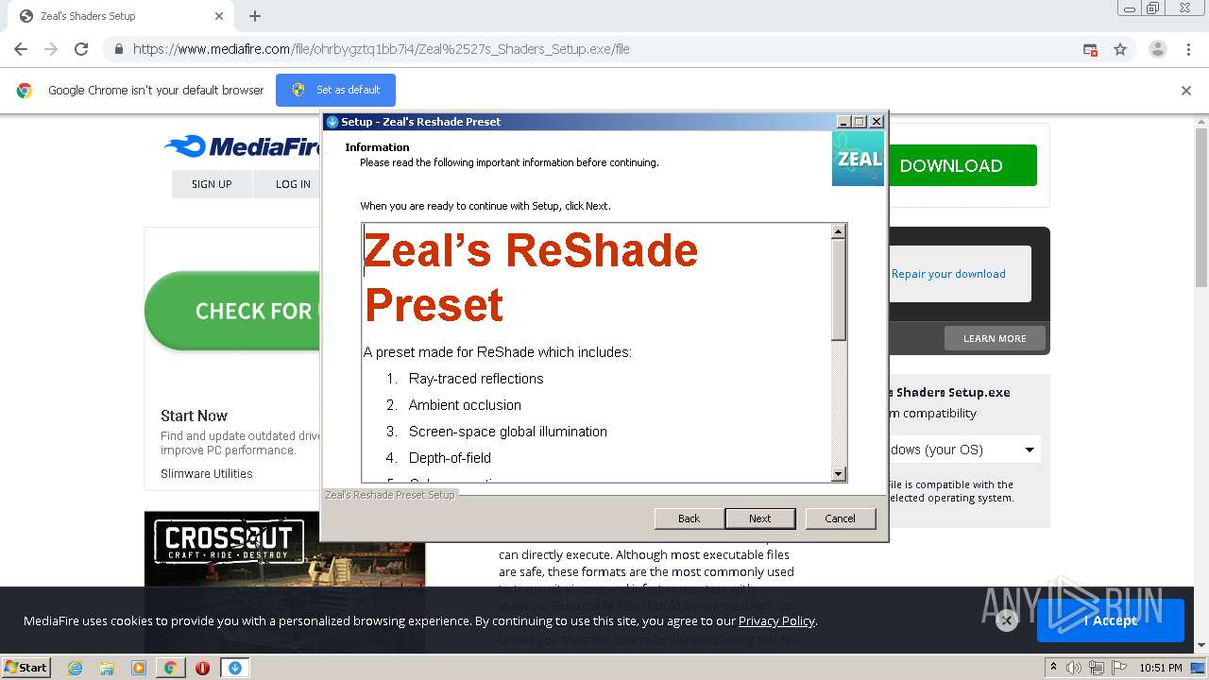Click the Privacy Policy link
This screenshot has height=680, width=1209.
[x=776, y=620]
